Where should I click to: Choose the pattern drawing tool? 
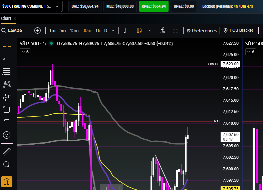click(7, 84)
